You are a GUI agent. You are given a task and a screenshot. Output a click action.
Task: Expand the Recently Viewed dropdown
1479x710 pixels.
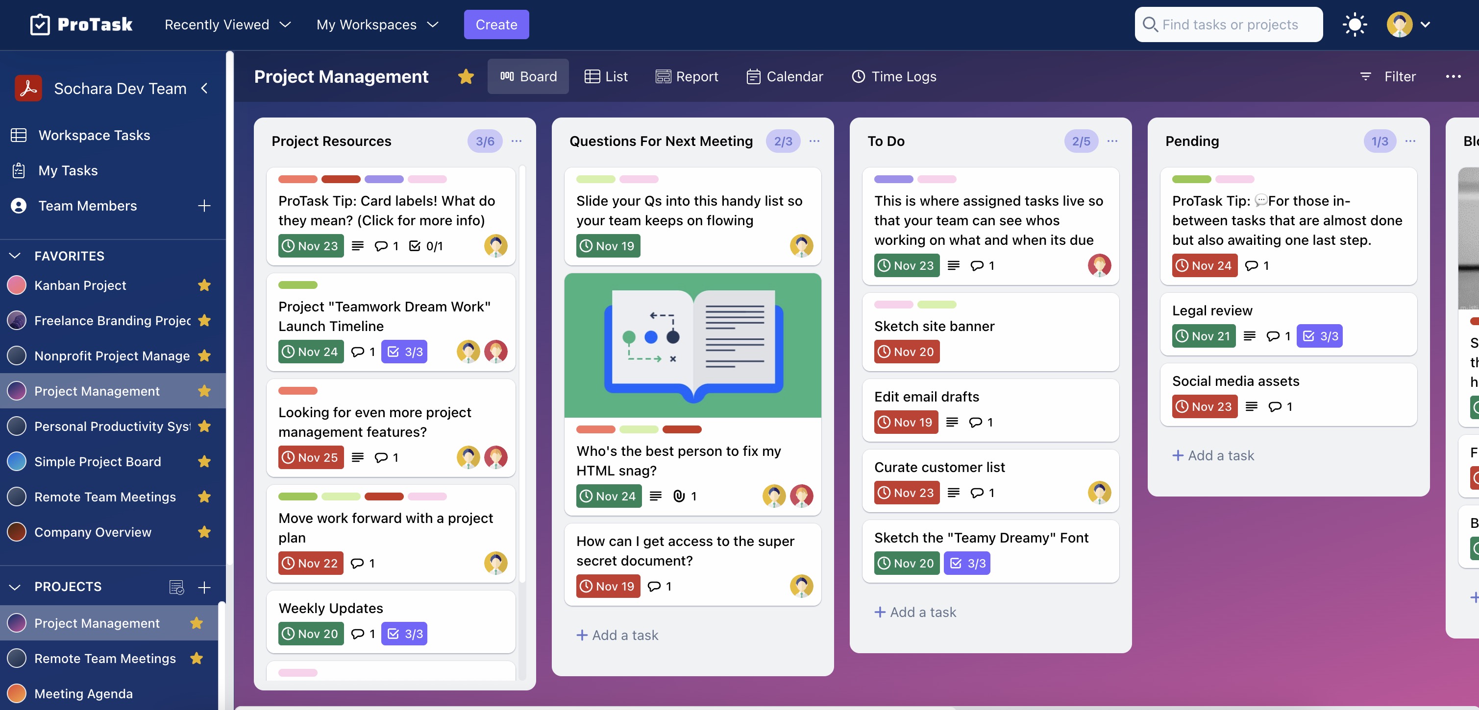pos(227,24)
